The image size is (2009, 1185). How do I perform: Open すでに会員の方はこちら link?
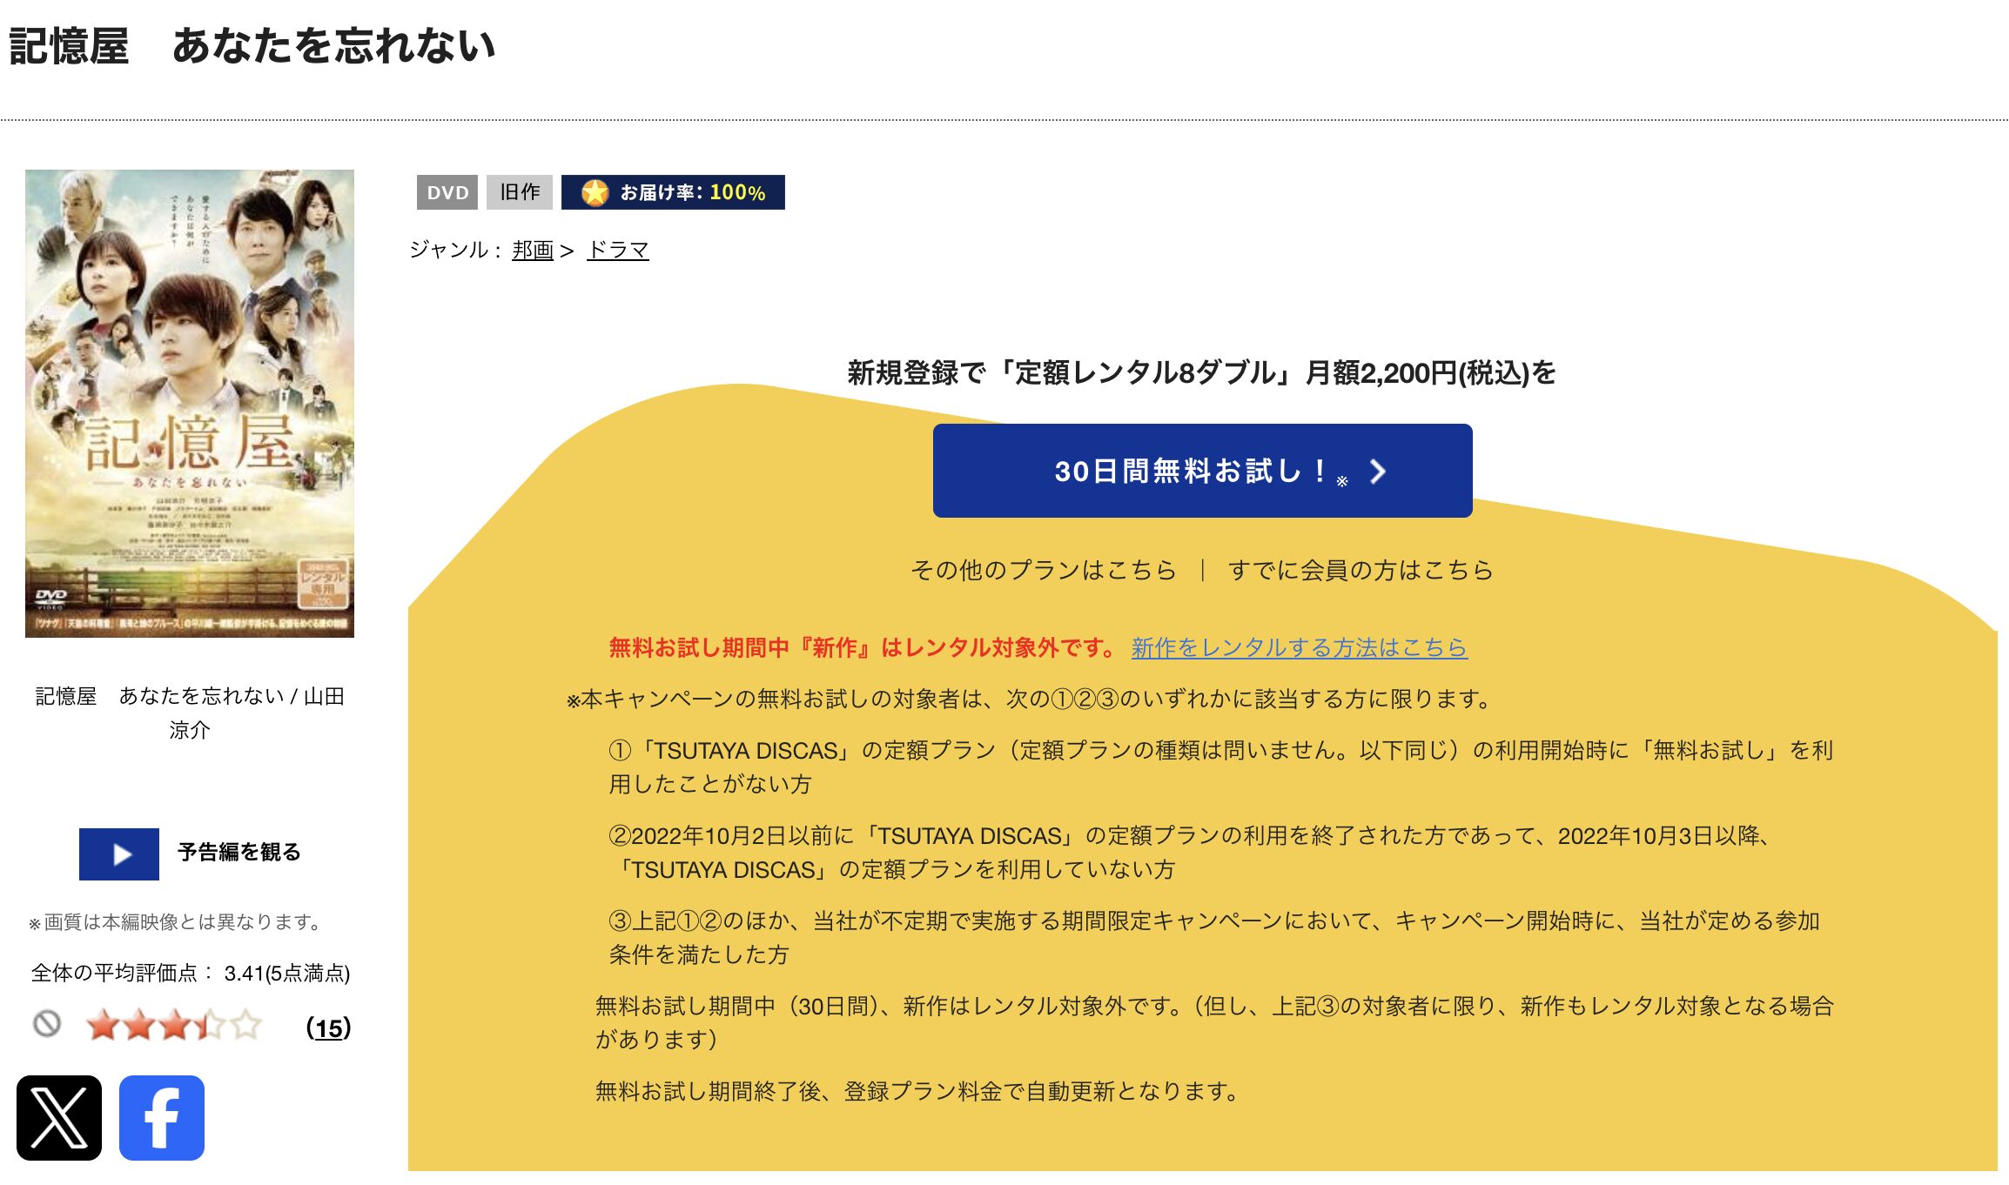(1361, 570)
